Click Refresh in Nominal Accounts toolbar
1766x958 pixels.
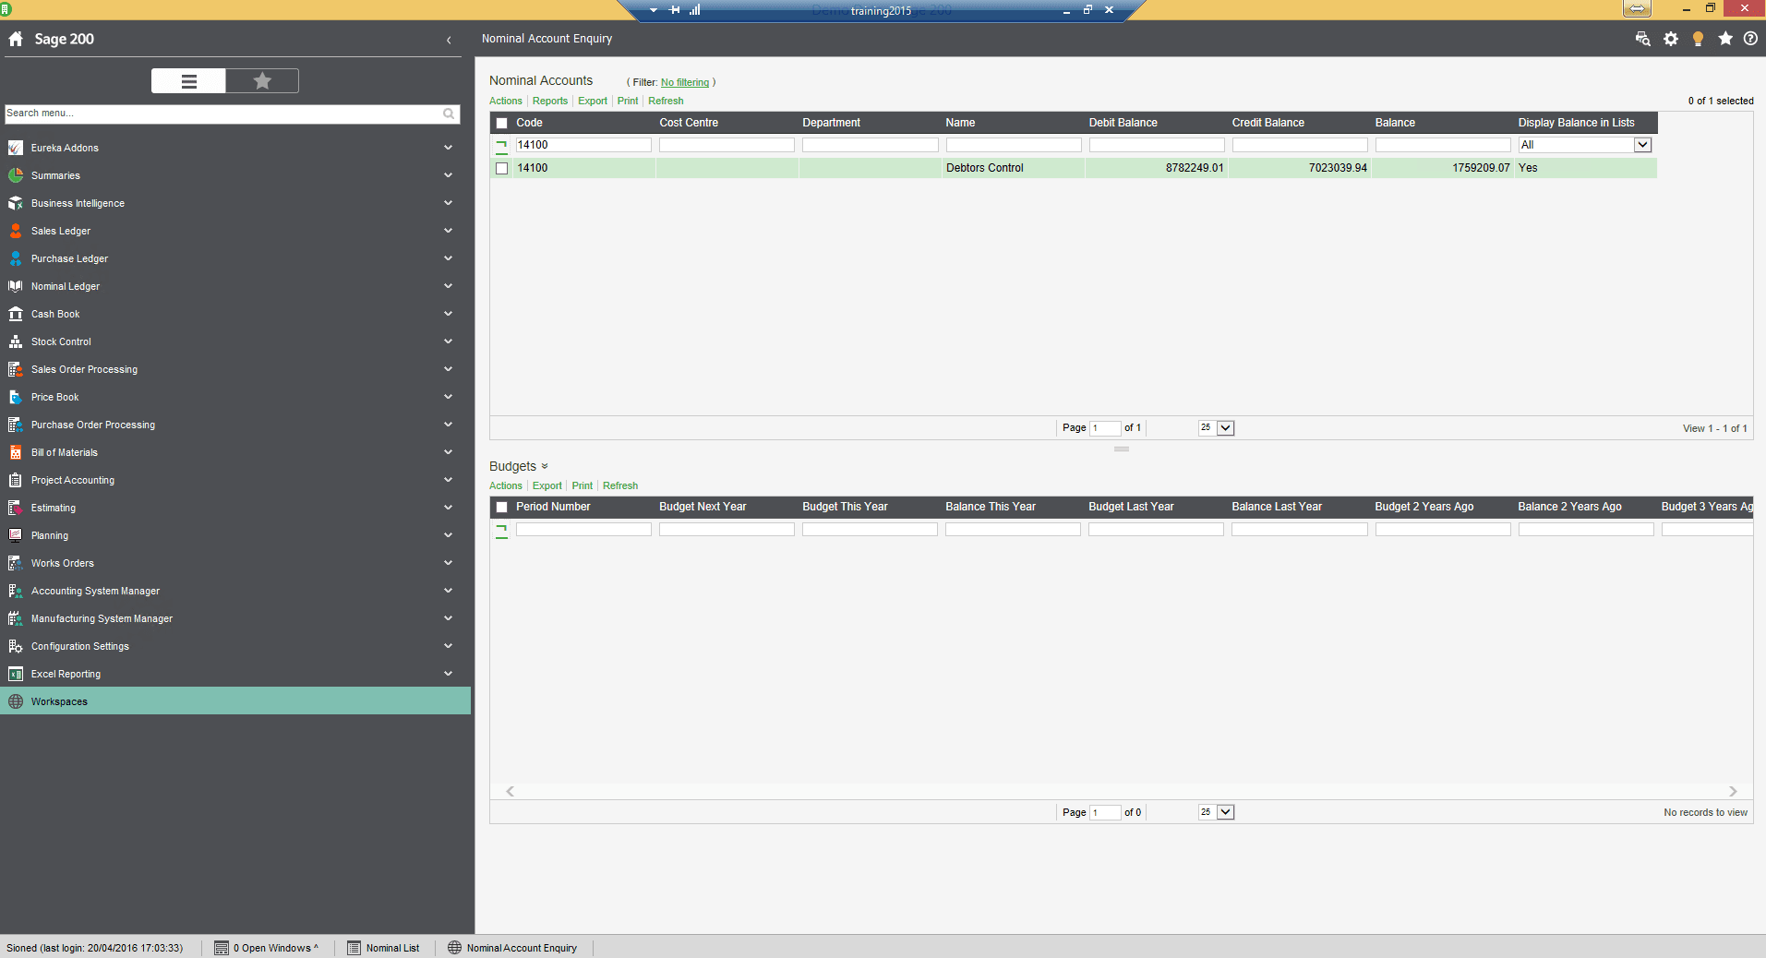(x=666, y=102)
